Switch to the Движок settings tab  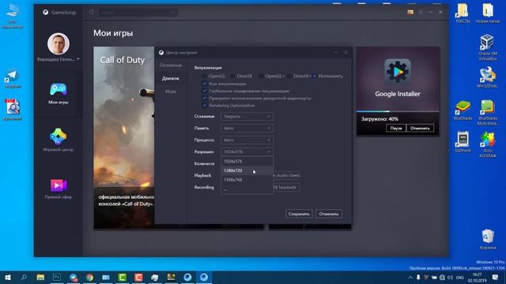[171, 79]
